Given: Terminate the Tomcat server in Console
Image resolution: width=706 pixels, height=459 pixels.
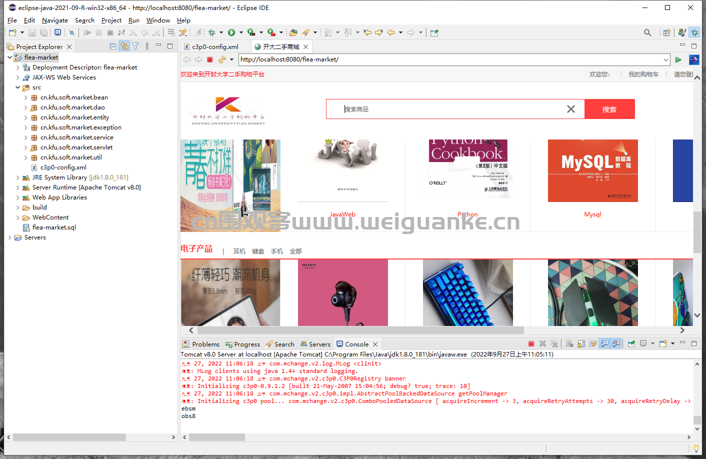Looking at the screenshot, I should [x=531, y=343].
